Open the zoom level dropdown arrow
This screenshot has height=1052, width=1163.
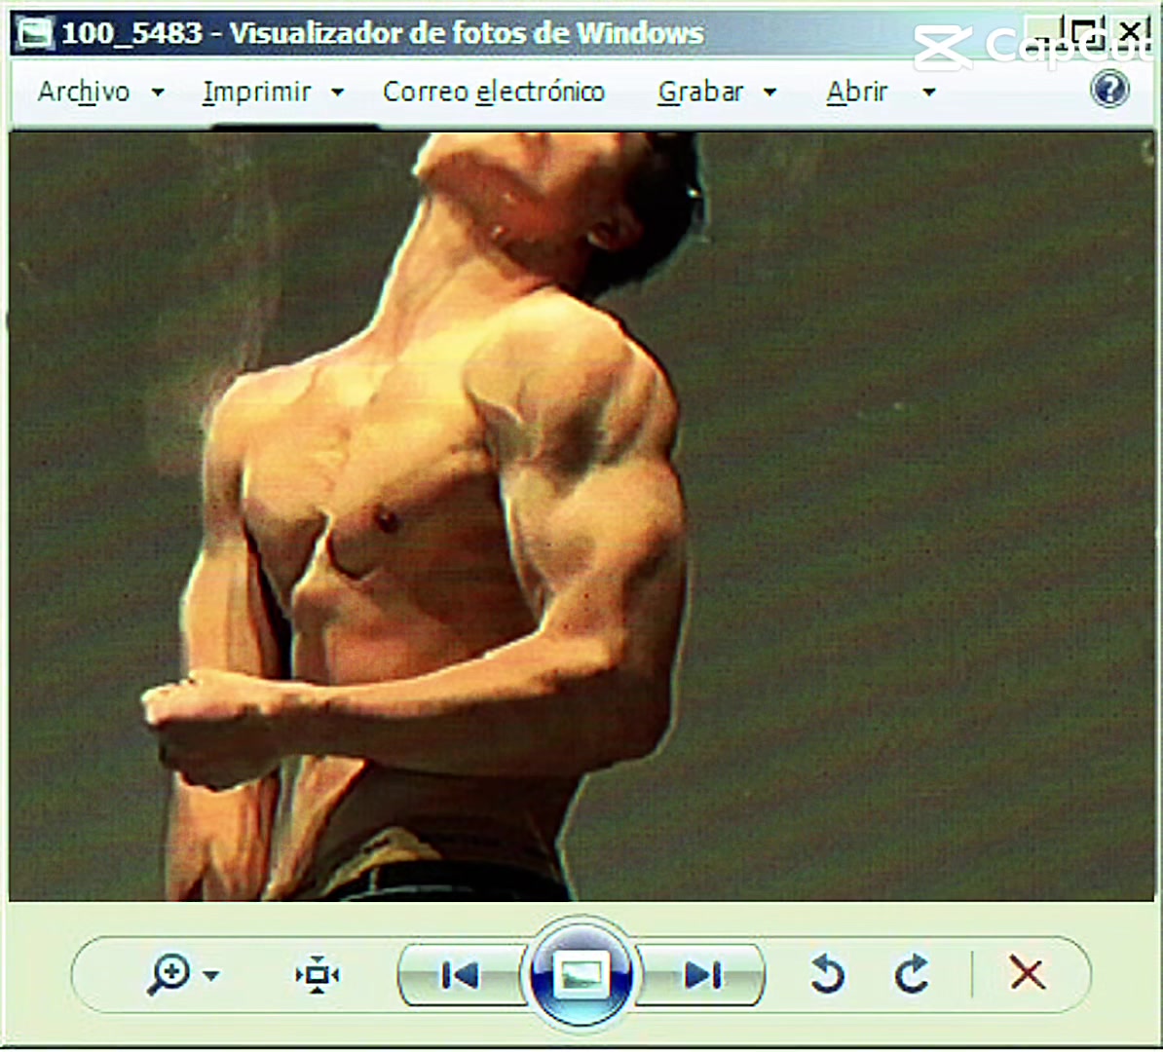pos(211,976)
